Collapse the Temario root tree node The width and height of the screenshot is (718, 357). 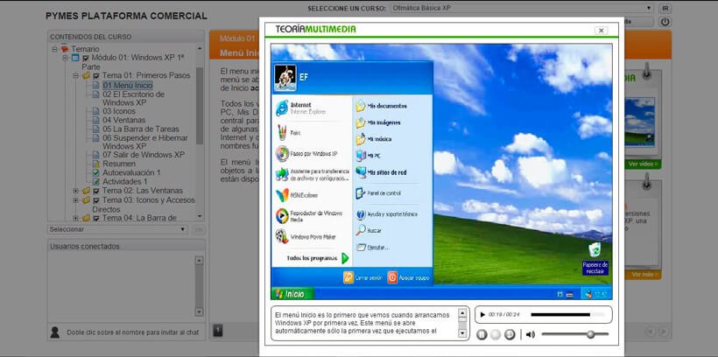[54, 49]
